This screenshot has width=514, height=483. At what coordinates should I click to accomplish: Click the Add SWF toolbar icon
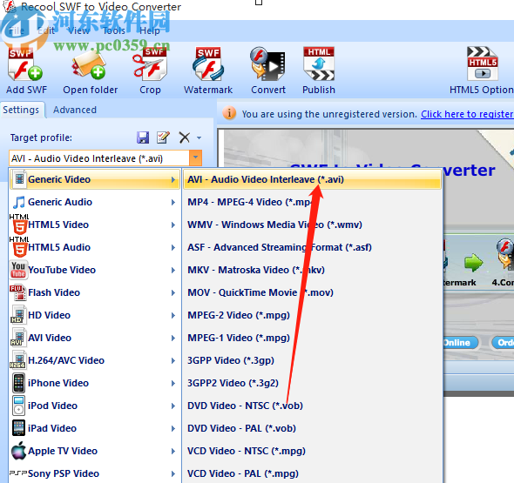pos(25,64)
